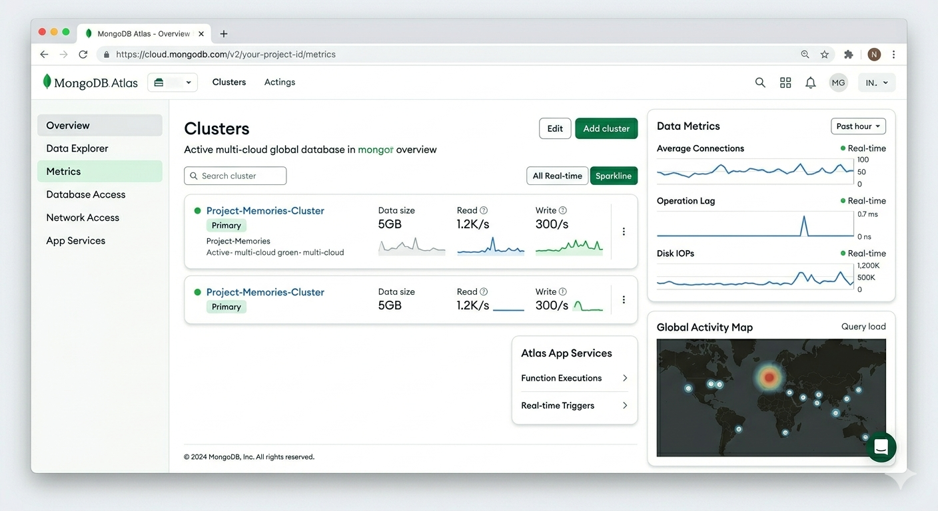Open a new browser tab

pos(224,33)
